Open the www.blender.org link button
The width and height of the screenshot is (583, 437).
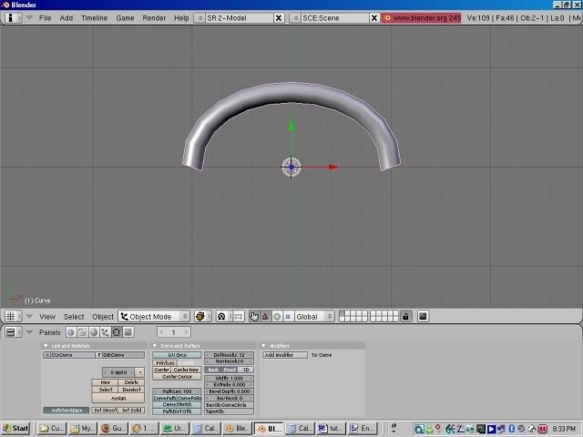pos(421,18)
